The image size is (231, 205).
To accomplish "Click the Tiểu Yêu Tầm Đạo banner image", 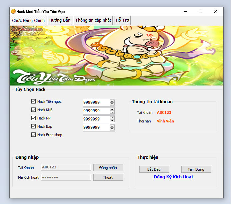I will coord(117,56).
